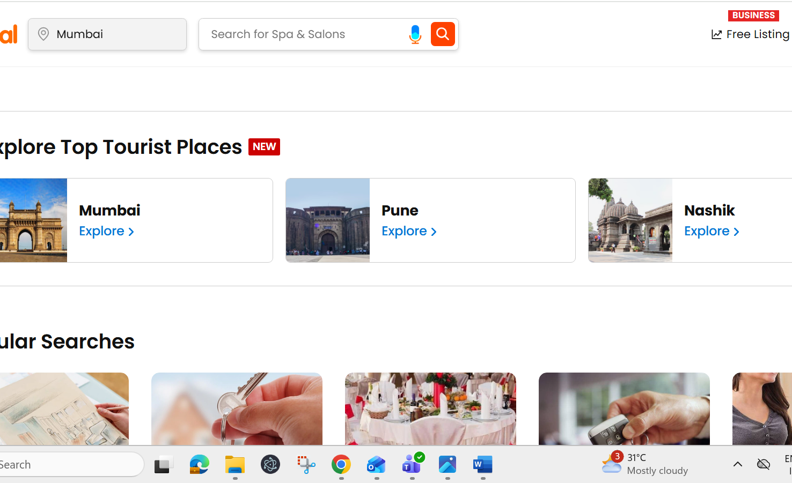Click Explore link under Nashik

(x=712, y=231)
